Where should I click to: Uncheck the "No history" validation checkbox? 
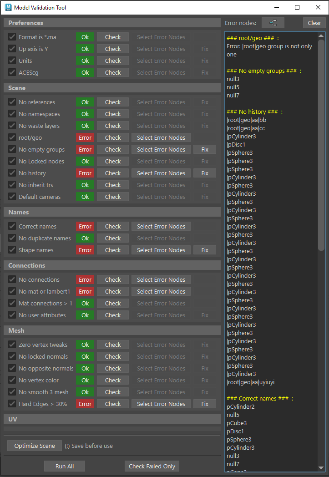point(12,173)
